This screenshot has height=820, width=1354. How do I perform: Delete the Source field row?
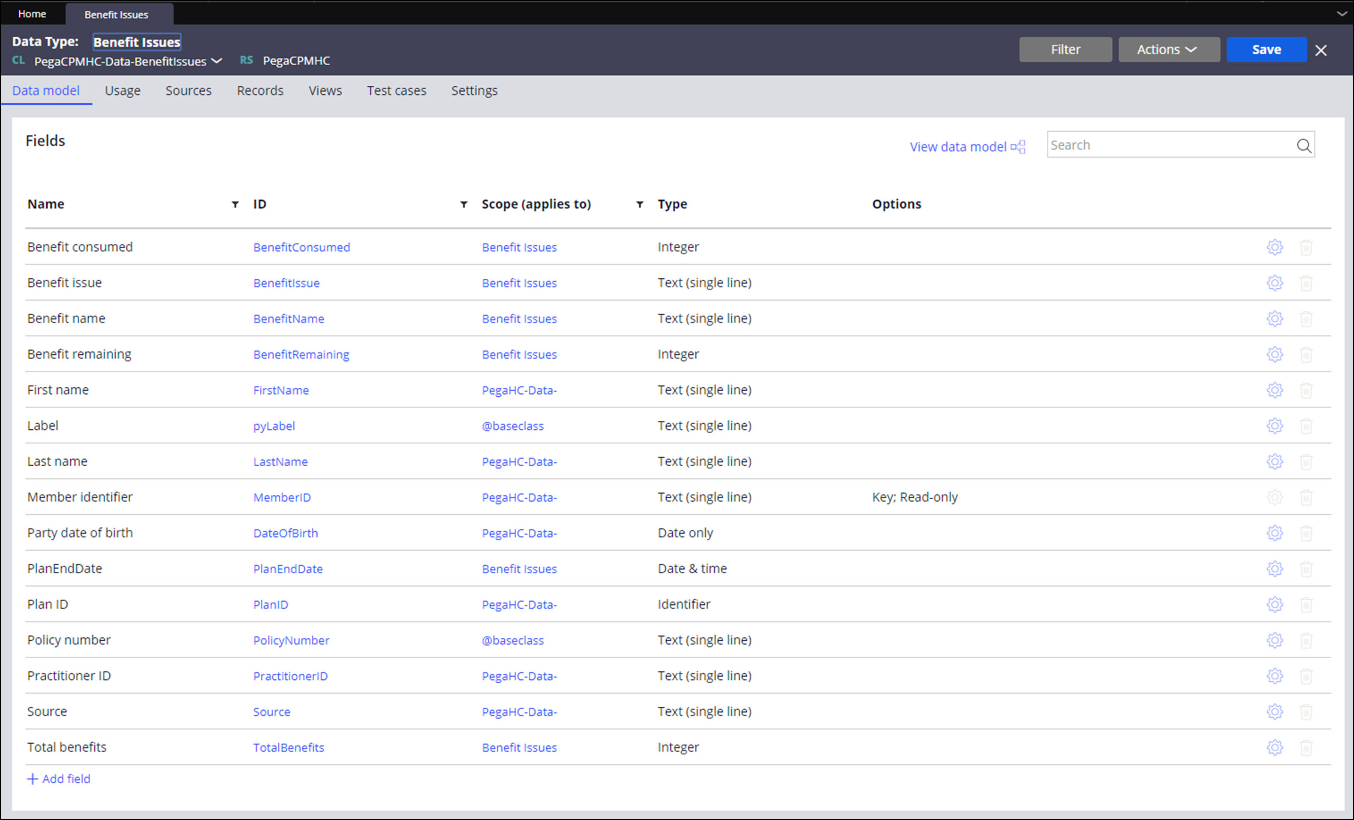(x=1306, y=712)
